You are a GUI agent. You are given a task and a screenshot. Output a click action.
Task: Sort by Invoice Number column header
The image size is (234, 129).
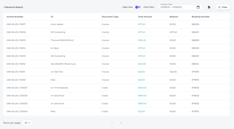tap(15, 17)
